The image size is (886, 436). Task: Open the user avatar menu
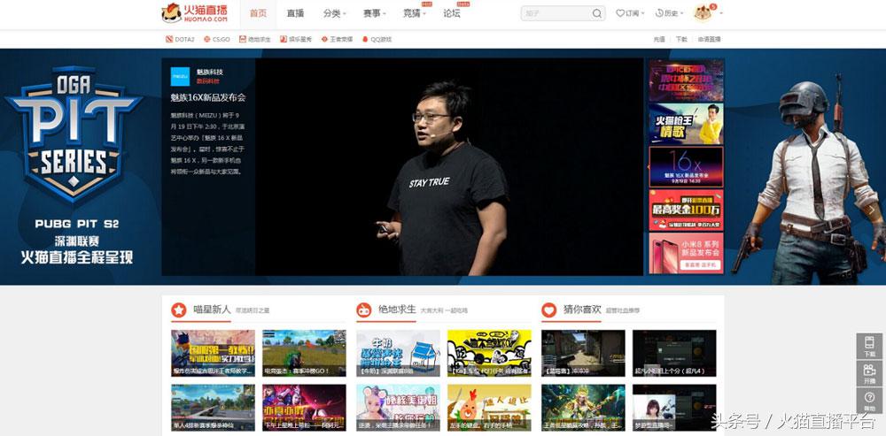703,13
